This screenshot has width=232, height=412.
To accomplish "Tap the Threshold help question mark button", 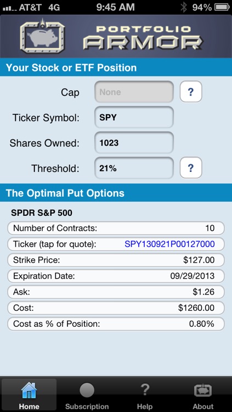I will pyautogui.click(x=191, y=168).
